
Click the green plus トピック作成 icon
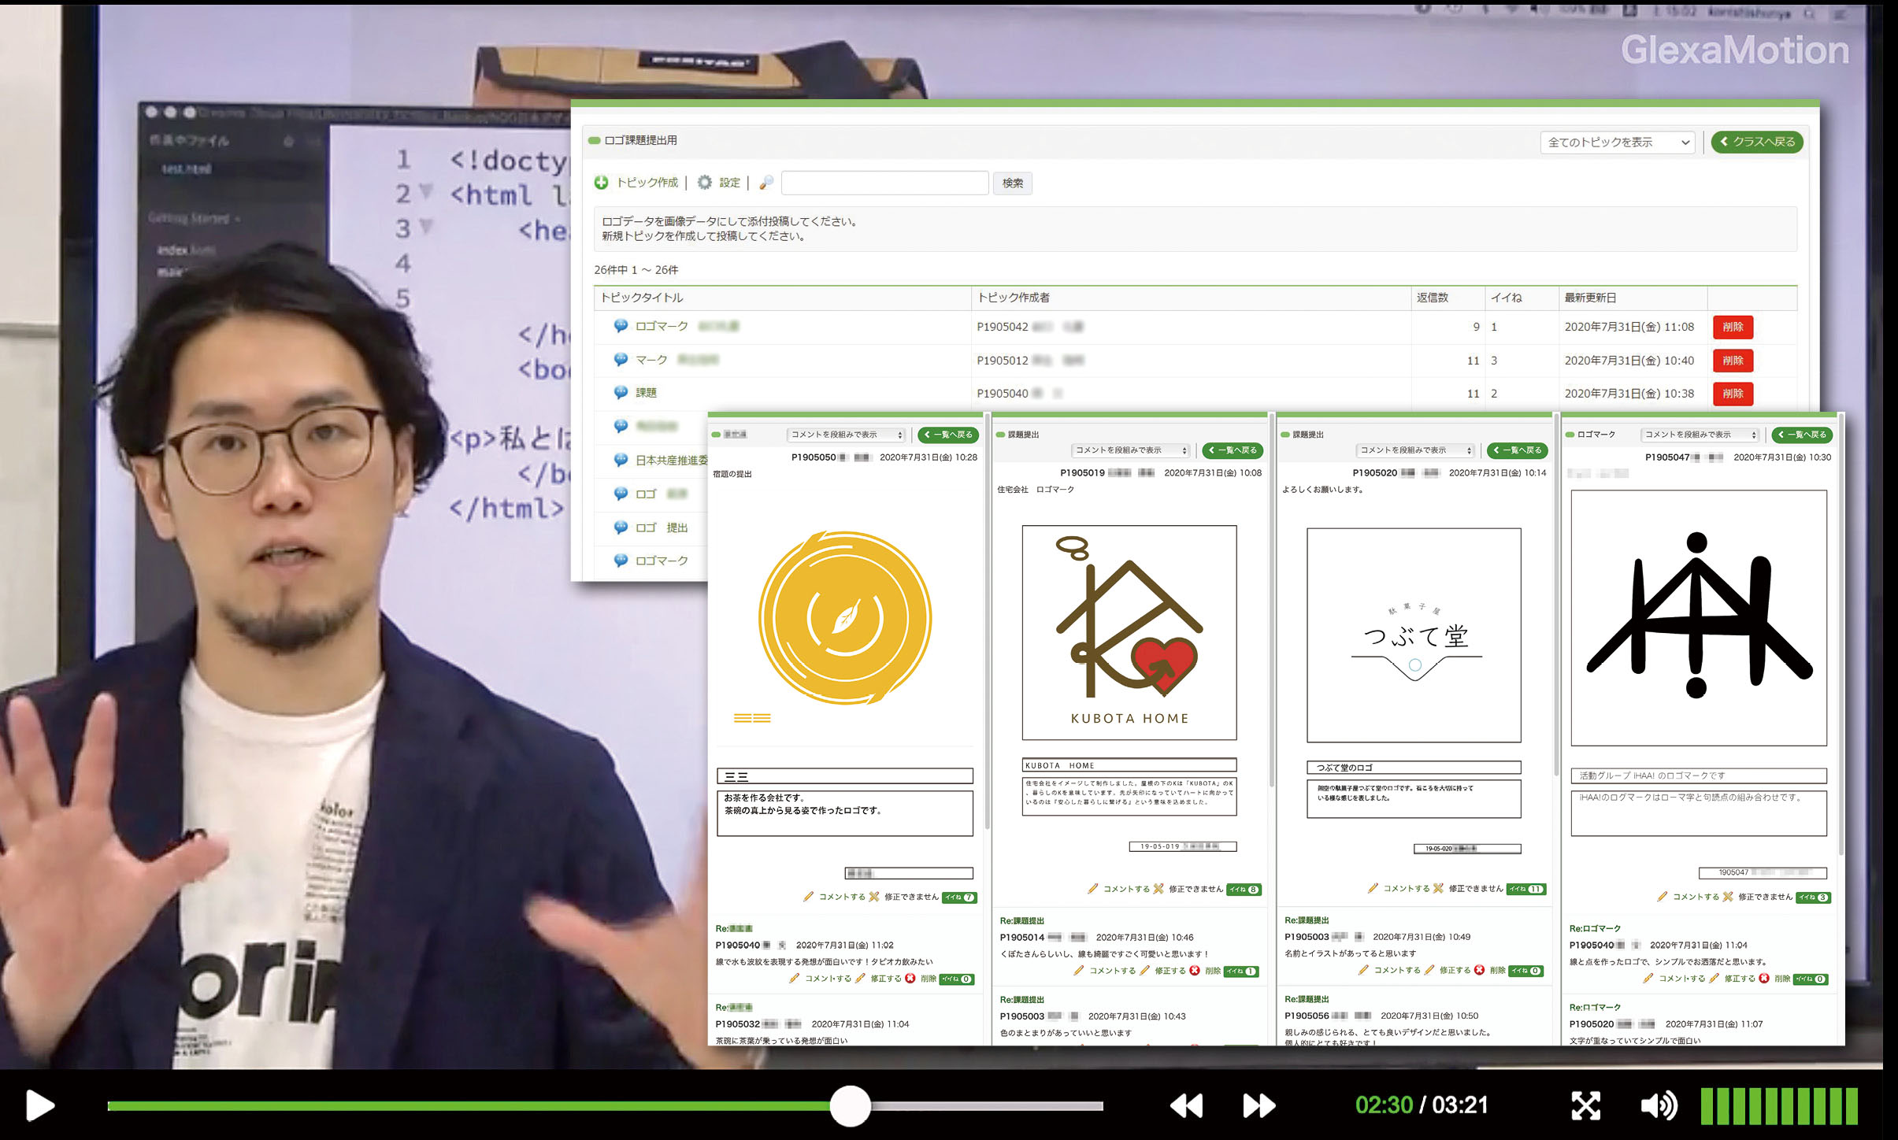(x=602, y=183)
